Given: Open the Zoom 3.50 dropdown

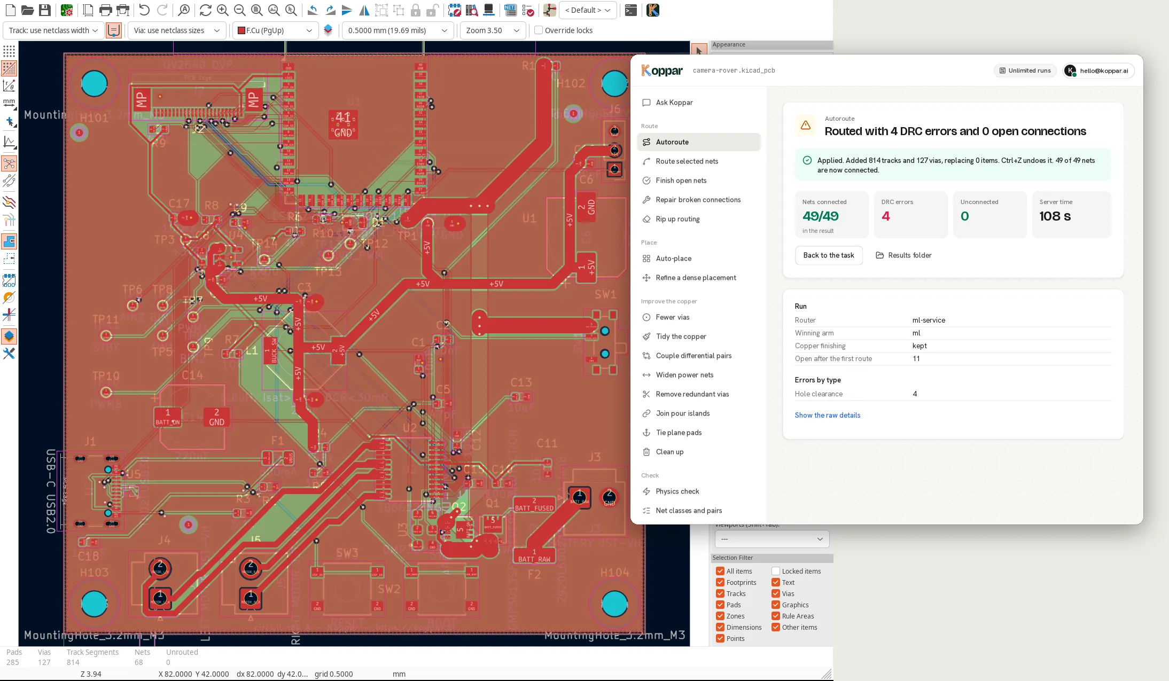Looking at the screenshot, I should click(493, 30).
